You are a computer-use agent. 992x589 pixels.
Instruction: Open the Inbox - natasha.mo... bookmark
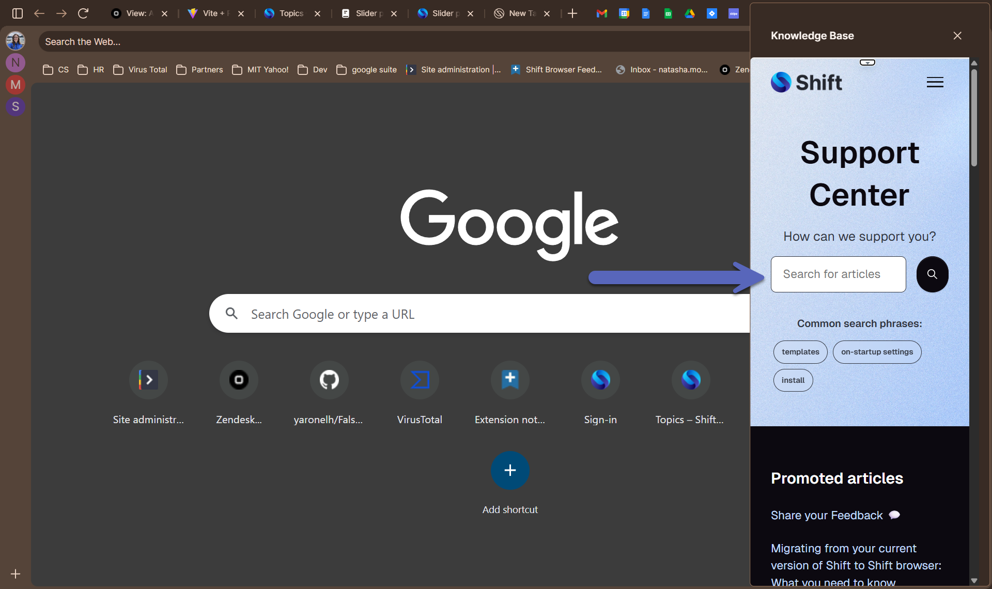click(662, 70)
